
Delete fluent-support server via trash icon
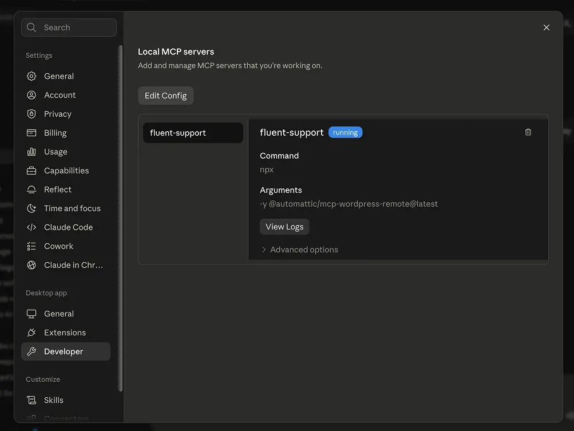click(x=528, y=132)
